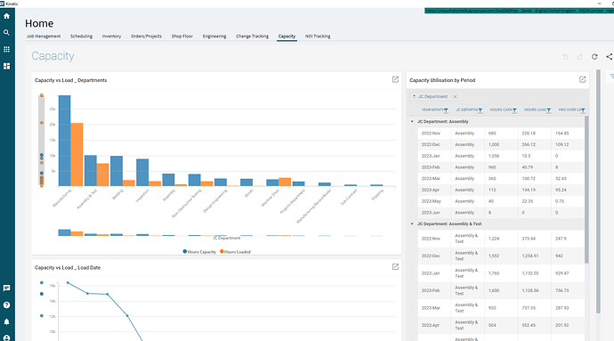Open the help question mark icon

pyautogui.click(x=6, y=304)
